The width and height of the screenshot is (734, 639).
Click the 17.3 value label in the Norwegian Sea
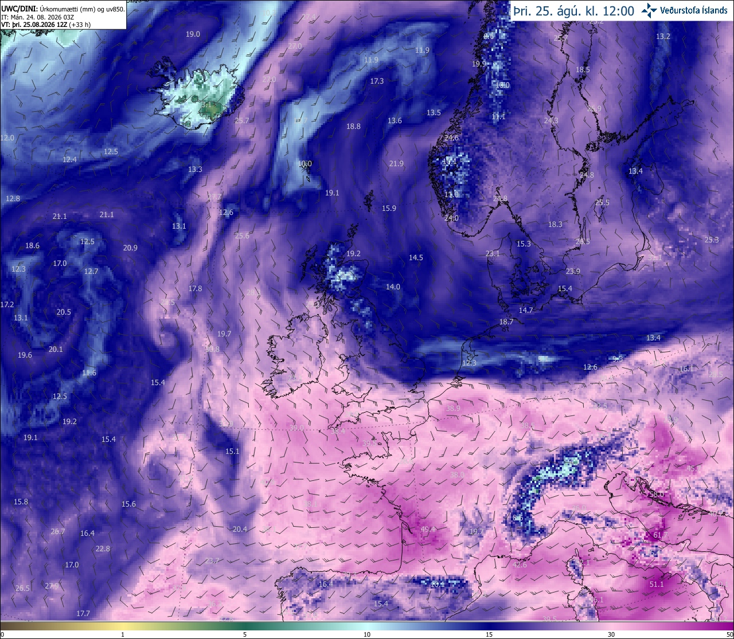[x=377, y=81]
